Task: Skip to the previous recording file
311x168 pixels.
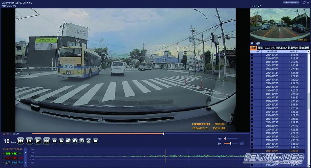Action: pos(20,141)
